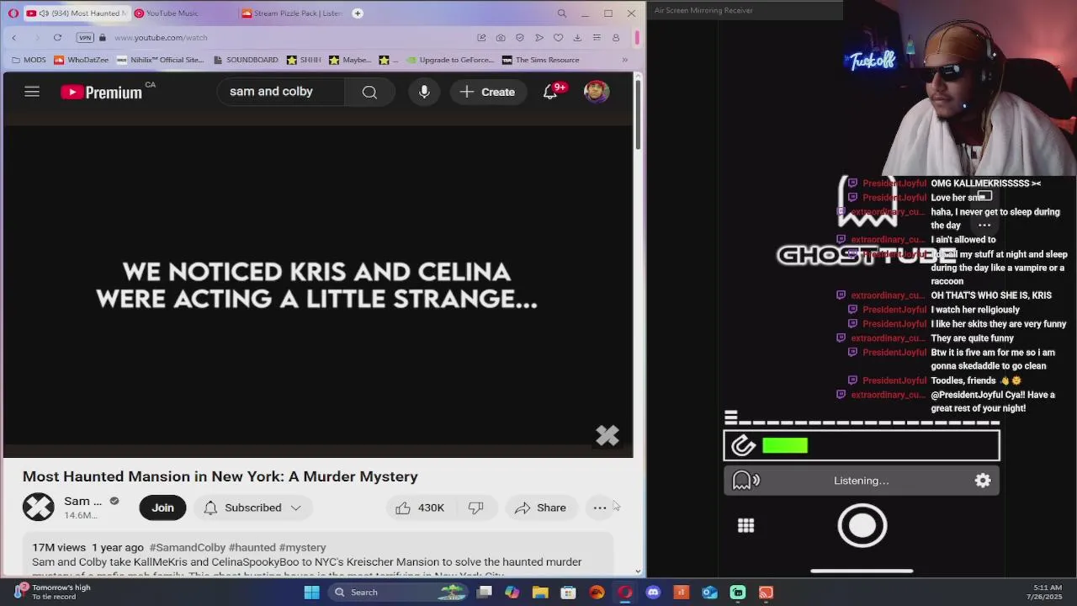The image size is (1077, 606).
Task: Open the Windows Start menu
Action: (x=311, y=593)
